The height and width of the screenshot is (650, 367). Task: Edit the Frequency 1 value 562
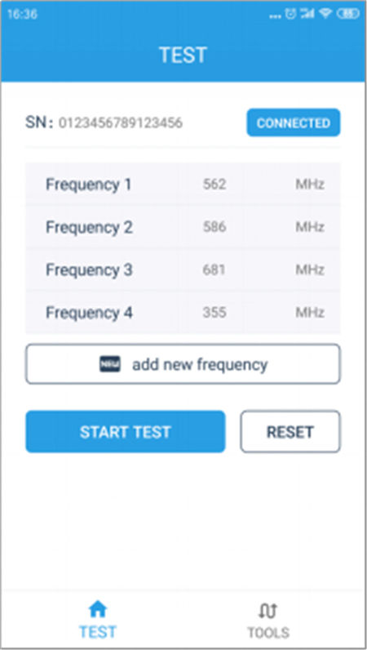(x=214, y=185)
